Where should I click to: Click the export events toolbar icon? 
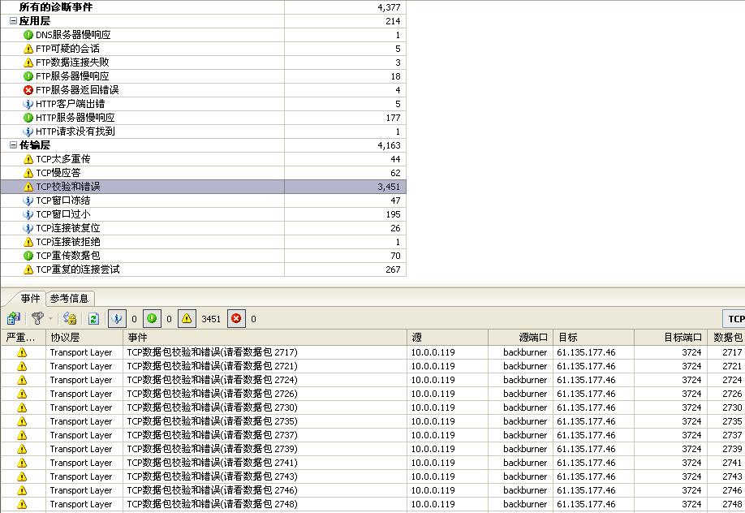[13, 319]
